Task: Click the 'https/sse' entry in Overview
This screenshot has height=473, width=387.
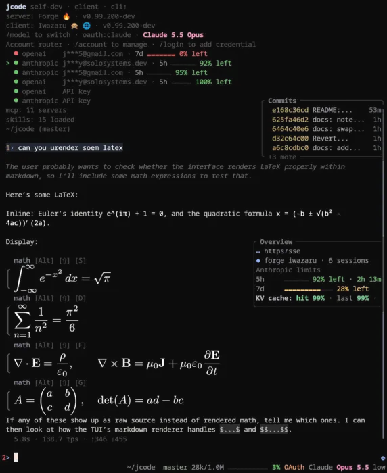Action: pyautogui.click(x=282, y=251)
